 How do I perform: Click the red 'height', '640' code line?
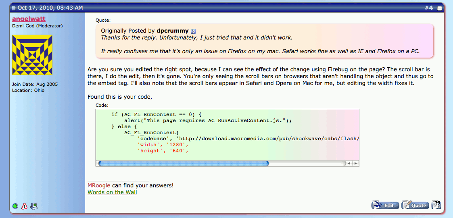click(x=163, y=151)
